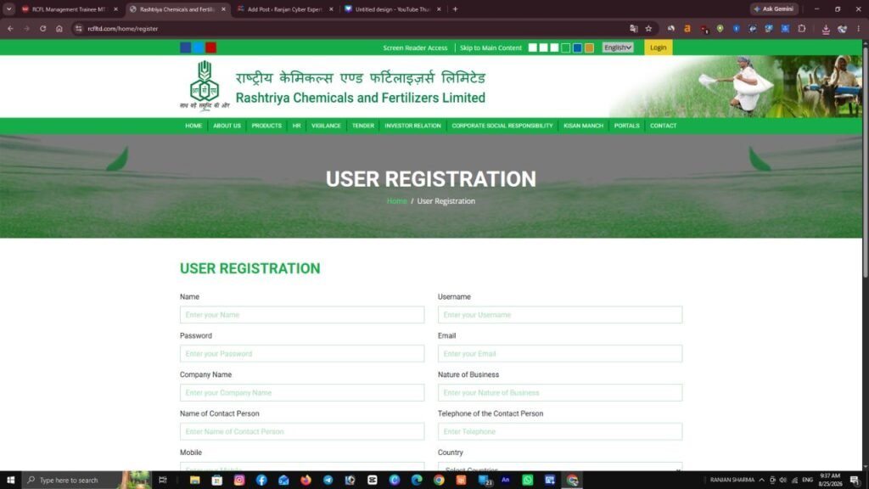Reload the page with the refresh icon
This screenshot has width=869, height=489.
42,28
